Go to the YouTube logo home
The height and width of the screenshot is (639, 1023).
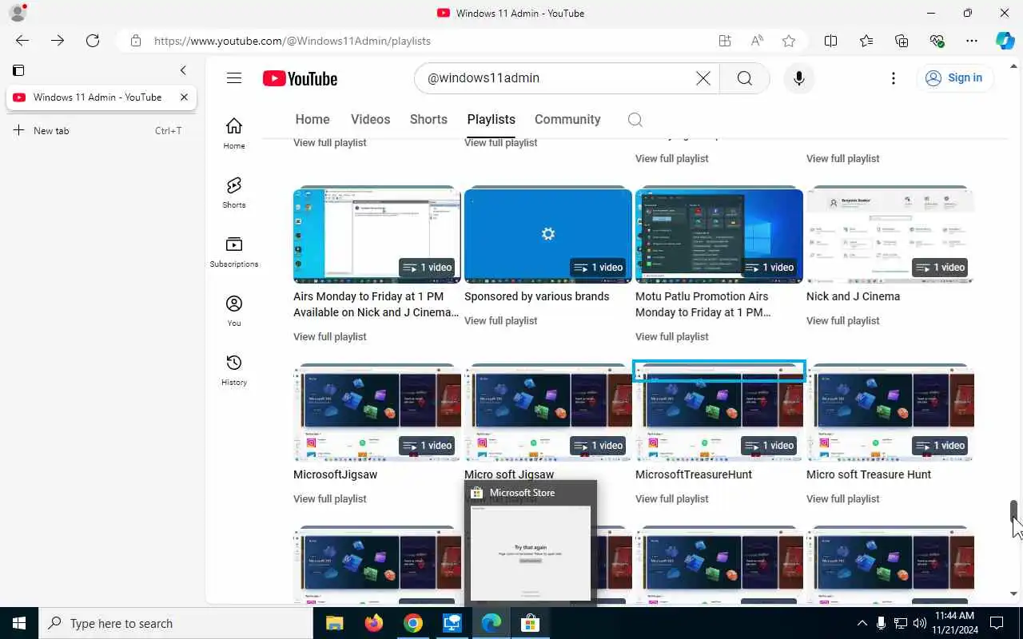(x=300, y=78)
